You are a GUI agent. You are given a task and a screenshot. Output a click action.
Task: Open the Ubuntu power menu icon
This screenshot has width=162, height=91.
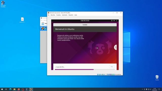[116, 20]
